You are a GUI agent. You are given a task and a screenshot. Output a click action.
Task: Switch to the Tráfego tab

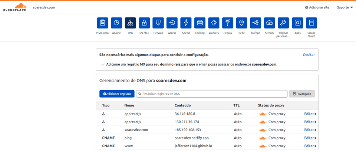[x=256, y=23]
